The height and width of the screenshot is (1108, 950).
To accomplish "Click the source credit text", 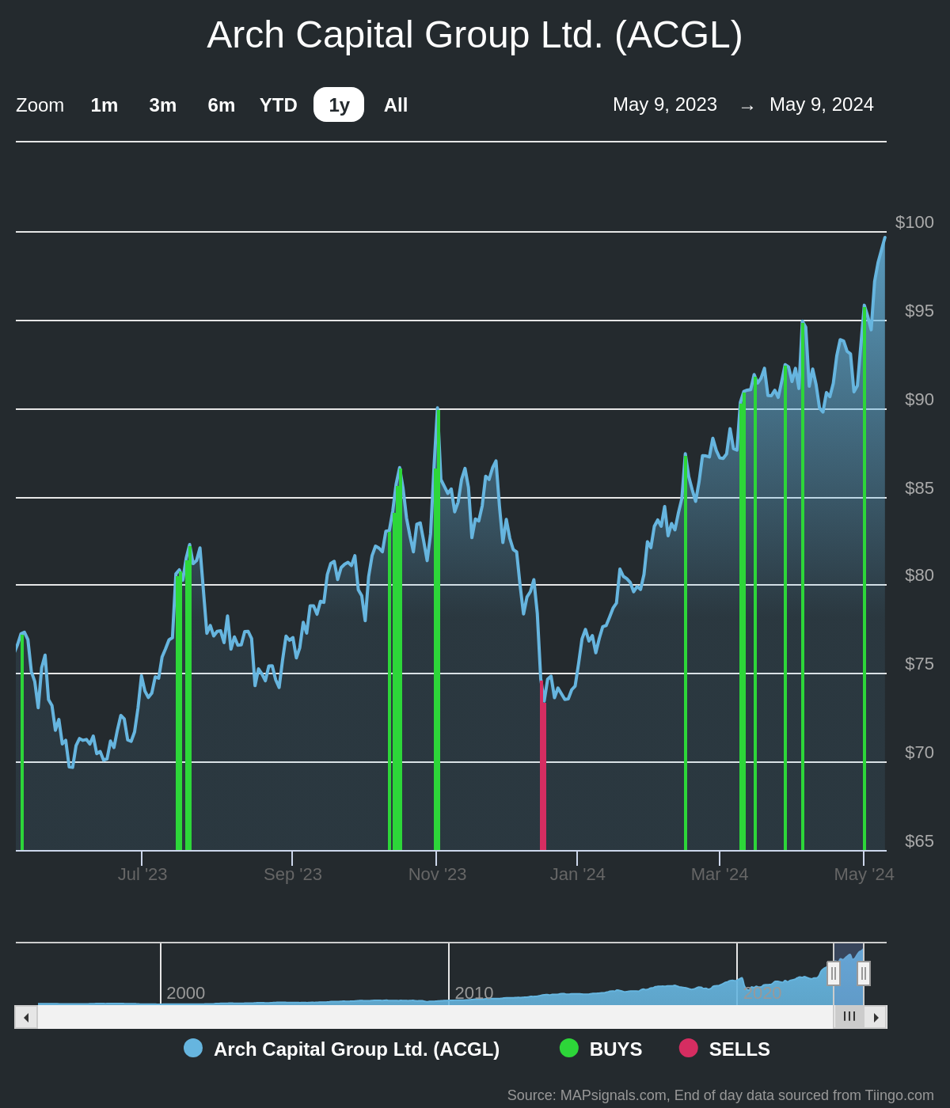I will click(720, 1095).
